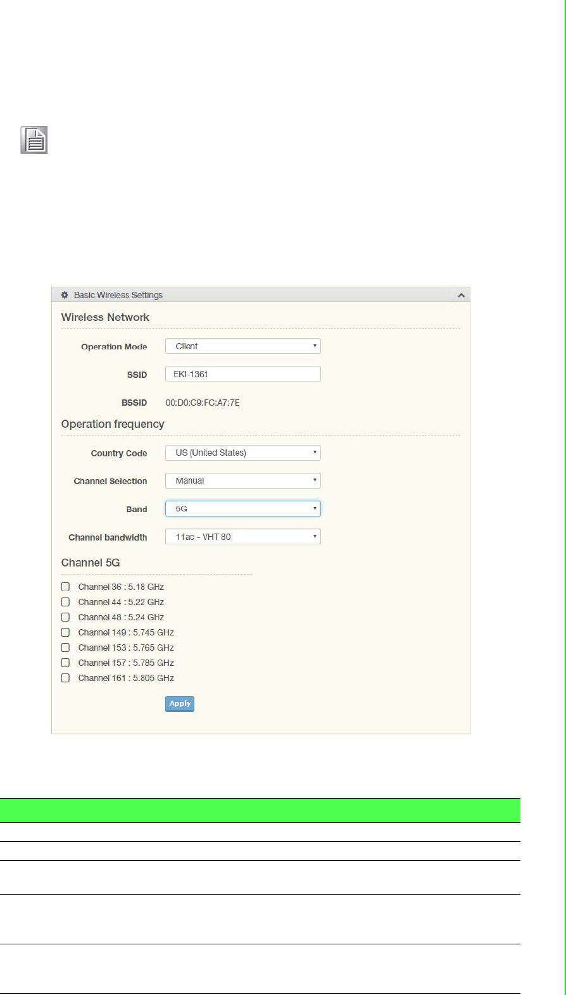This screenshot has width=566, height=995.
Task: Click the Country Code label
Action: (x=119, y=453)
